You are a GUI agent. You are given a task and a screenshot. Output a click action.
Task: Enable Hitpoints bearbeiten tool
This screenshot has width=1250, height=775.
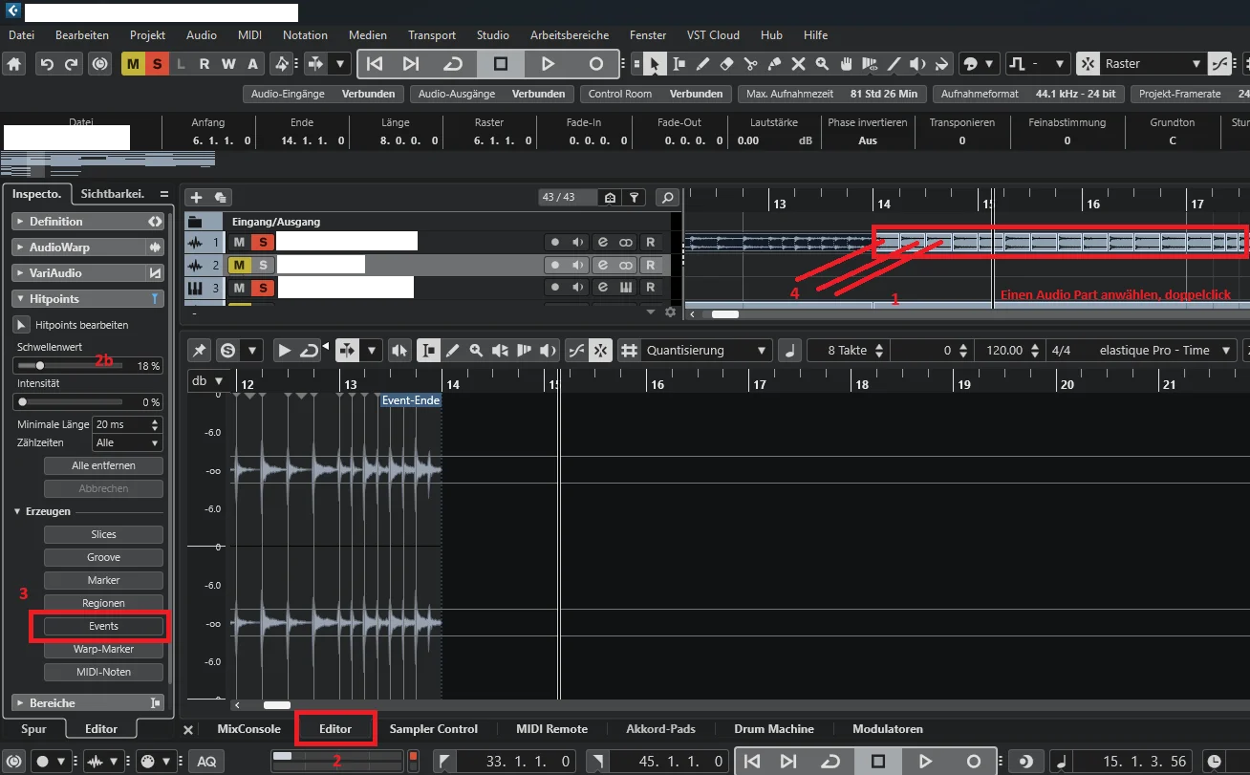click(x=22, y=325)
